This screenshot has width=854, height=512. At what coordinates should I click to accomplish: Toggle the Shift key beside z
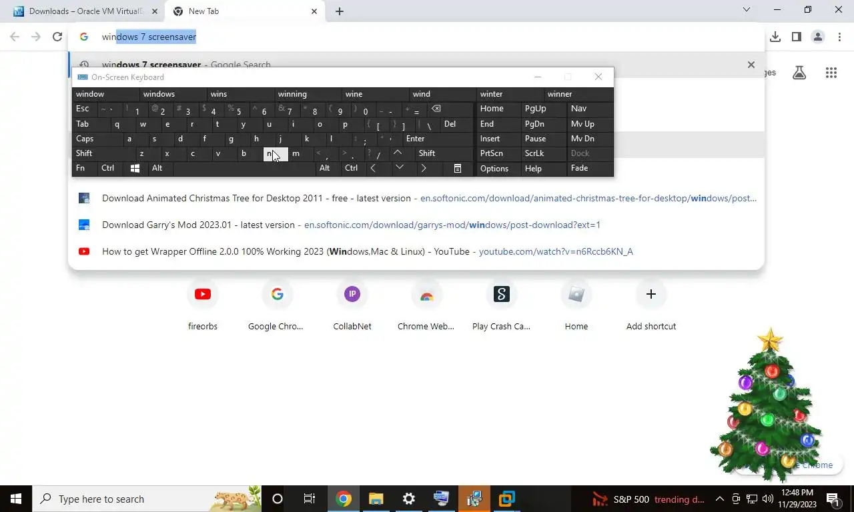point(105,153)
